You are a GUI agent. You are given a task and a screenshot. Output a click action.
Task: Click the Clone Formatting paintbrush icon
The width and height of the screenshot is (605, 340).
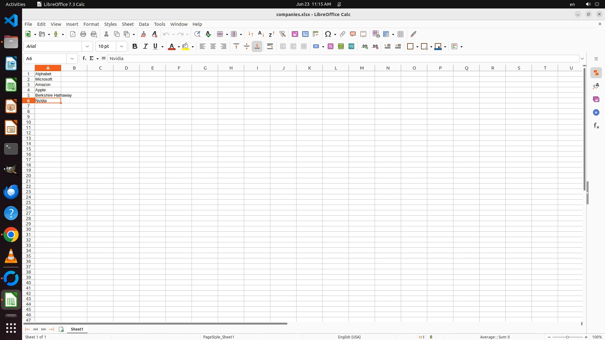click(x=143, y=34)
